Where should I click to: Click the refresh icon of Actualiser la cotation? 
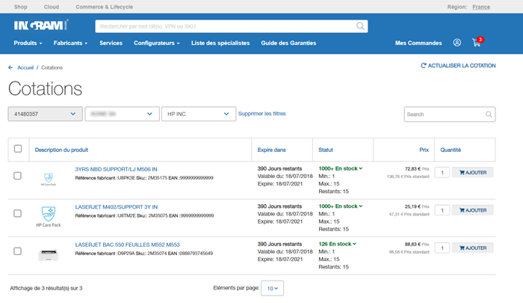click(x=424, y=66)
